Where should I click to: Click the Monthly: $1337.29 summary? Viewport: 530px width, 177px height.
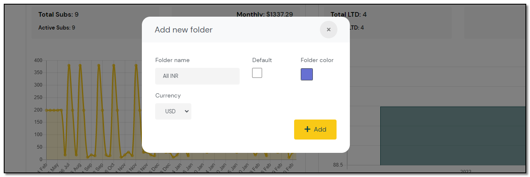tap(265, 15)
